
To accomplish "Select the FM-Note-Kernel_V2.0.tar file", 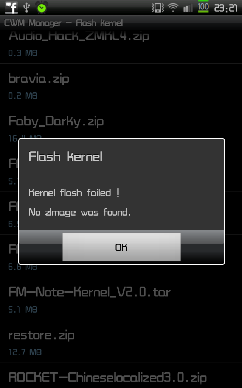I will [x=121, y=299].
